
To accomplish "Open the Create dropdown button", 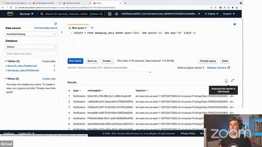I will coord(108,61).
